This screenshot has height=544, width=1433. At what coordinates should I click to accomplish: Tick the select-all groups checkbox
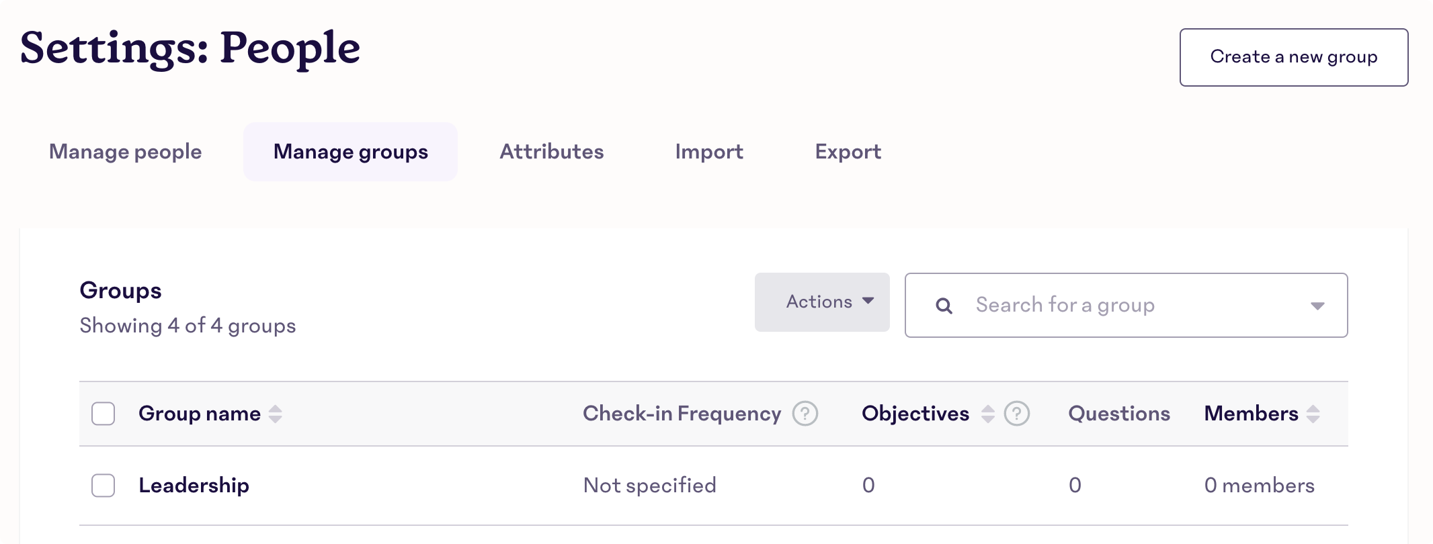[x=104, y=414]
